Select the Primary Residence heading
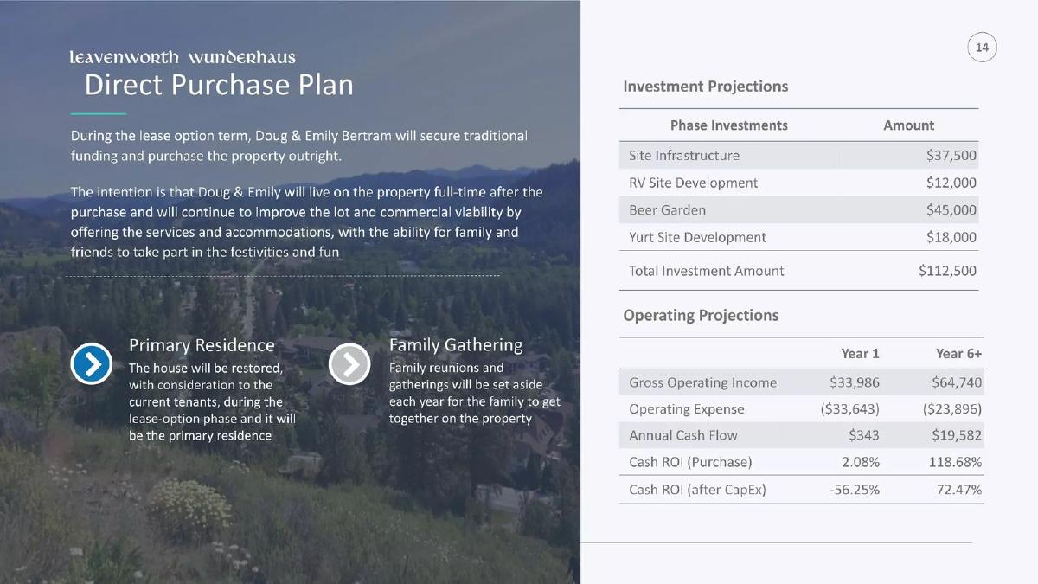Image resolution: width=1038 pixels, height=584 pixels. click(202, 345)
